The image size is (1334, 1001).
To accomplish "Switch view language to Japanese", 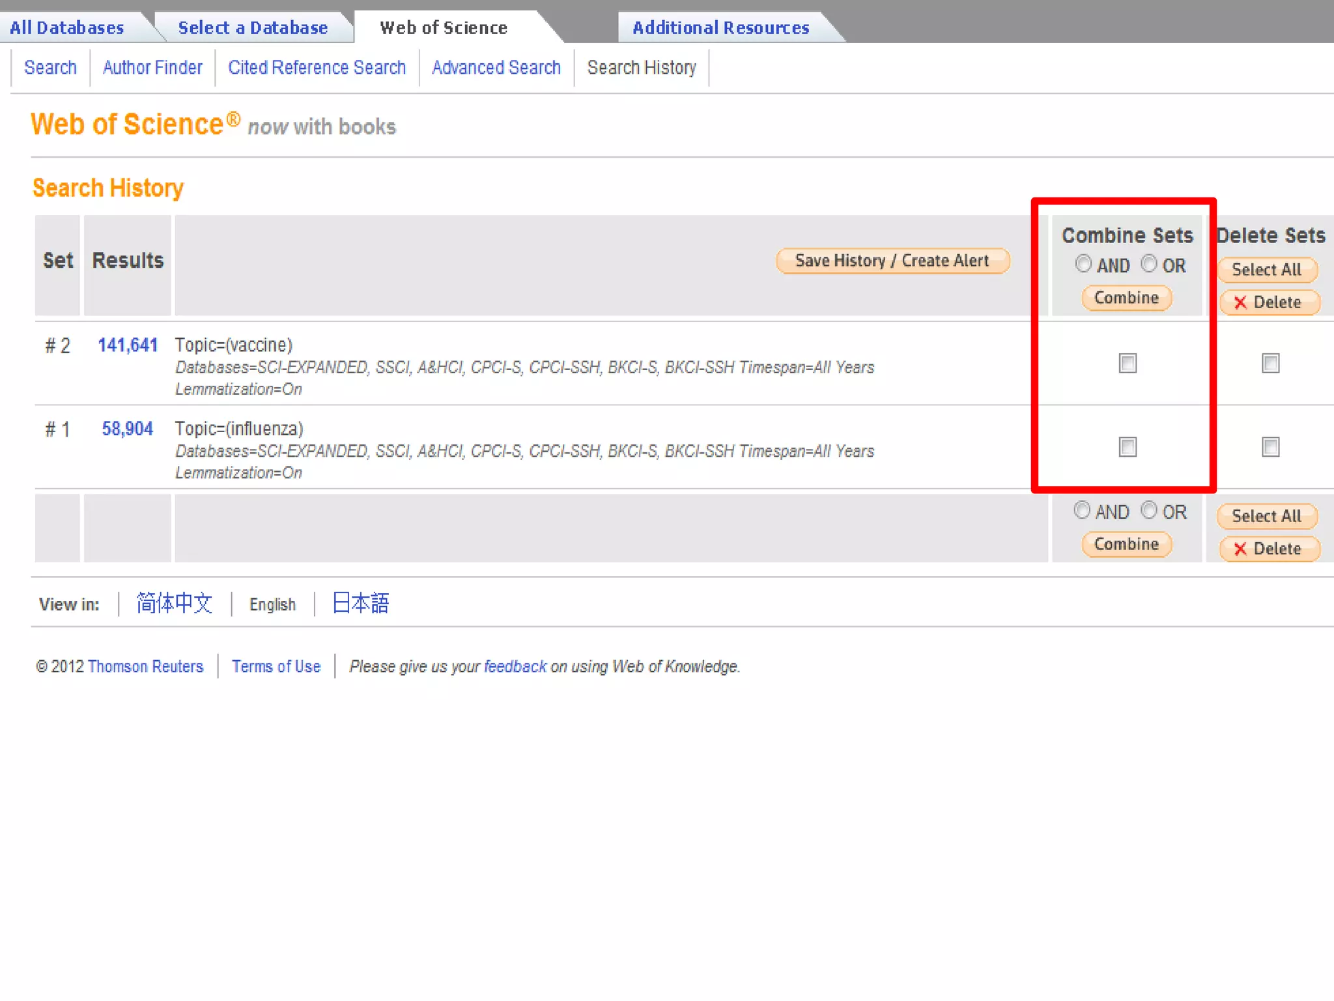I will pos(360,603).
